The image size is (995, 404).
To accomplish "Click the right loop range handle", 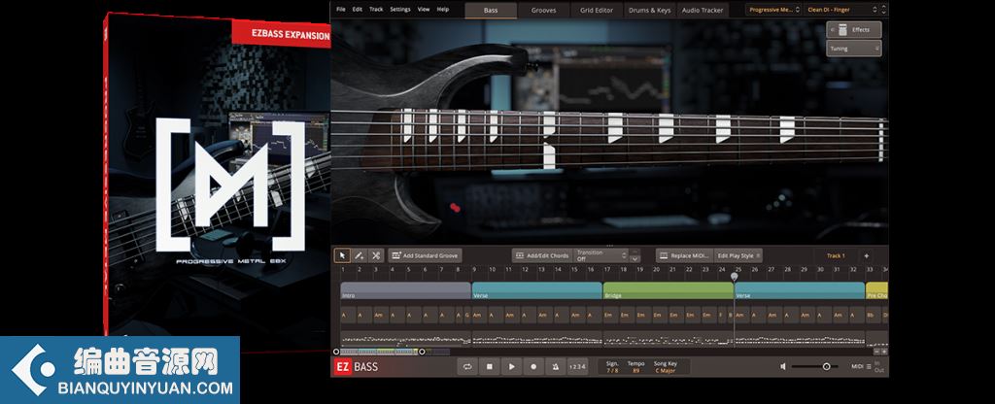I will [x=422, y=352].
